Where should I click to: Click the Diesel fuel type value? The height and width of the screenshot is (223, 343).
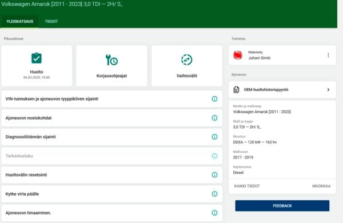(x=238, y=173)
